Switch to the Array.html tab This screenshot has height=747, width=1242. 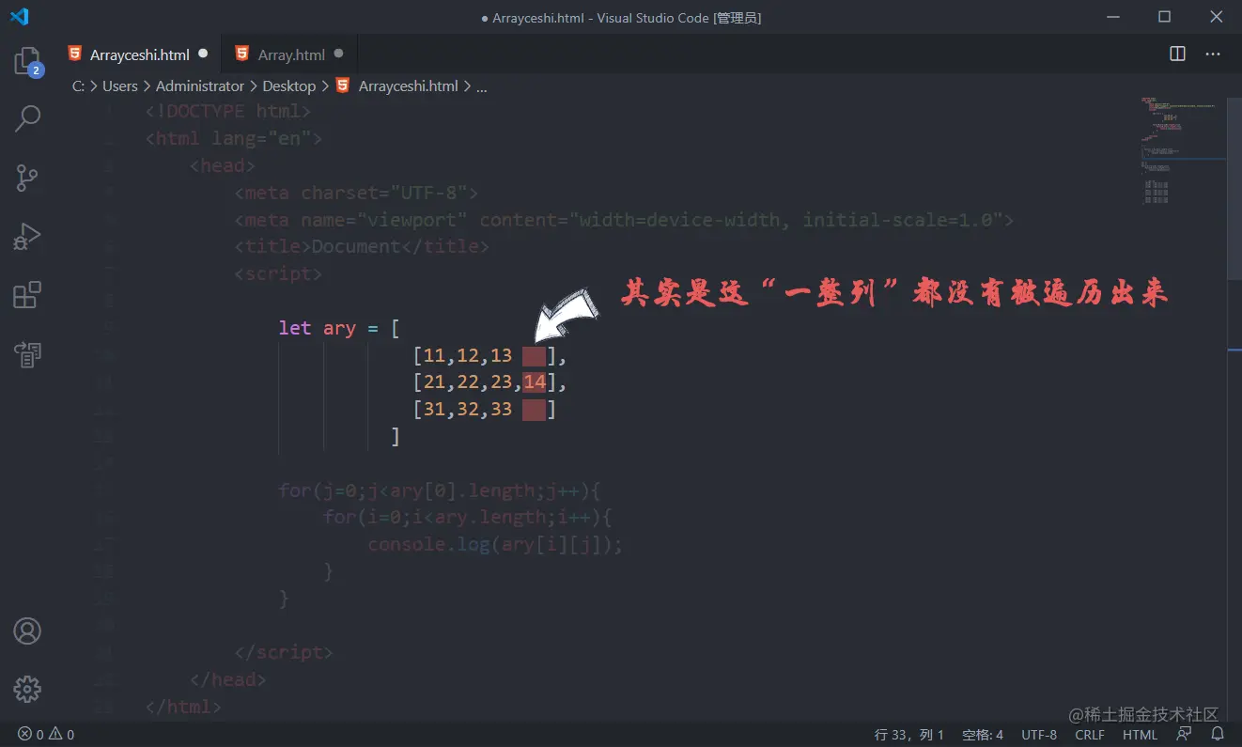[x=291, y=54]
